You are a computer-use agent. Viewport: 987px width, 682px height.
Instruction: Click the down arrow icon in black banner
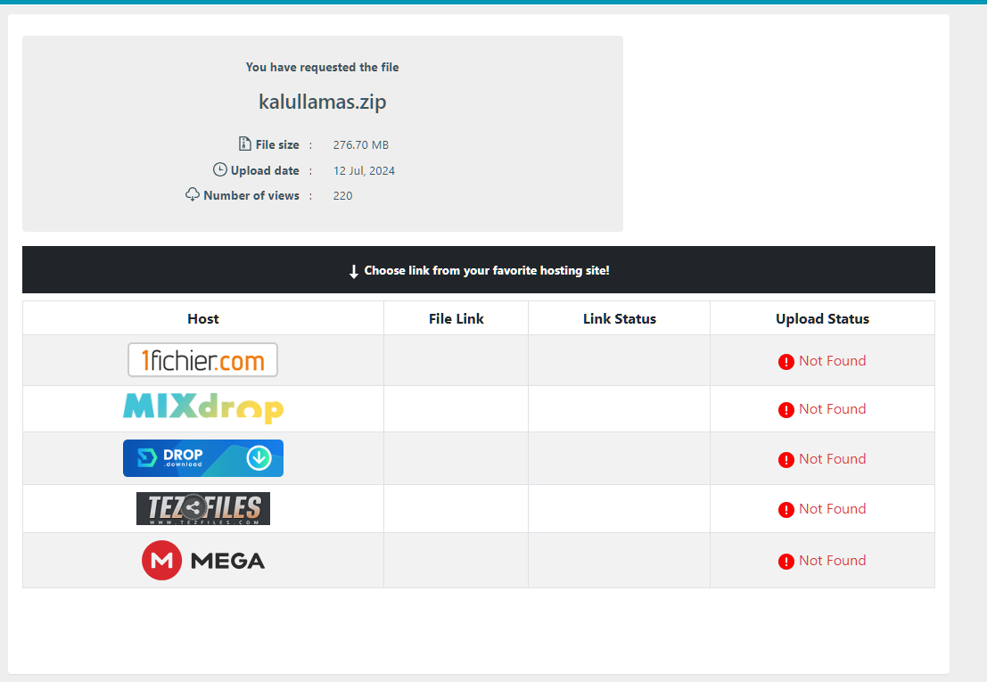click(354, 271)
